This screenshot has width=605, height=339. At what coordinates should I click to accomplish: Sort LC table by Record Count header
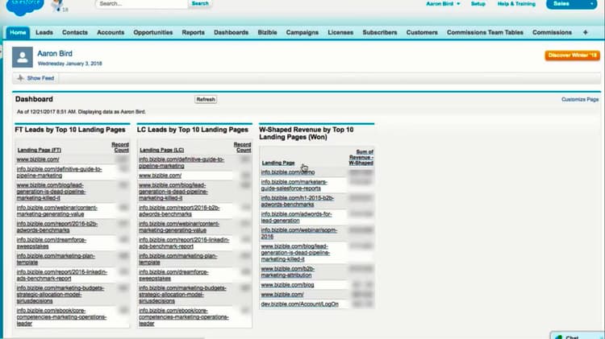tap(242, 147)
